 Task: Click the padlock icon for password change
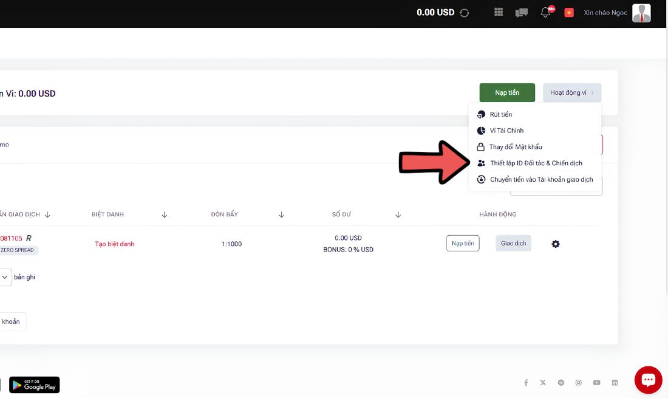[x=480, y=146]
